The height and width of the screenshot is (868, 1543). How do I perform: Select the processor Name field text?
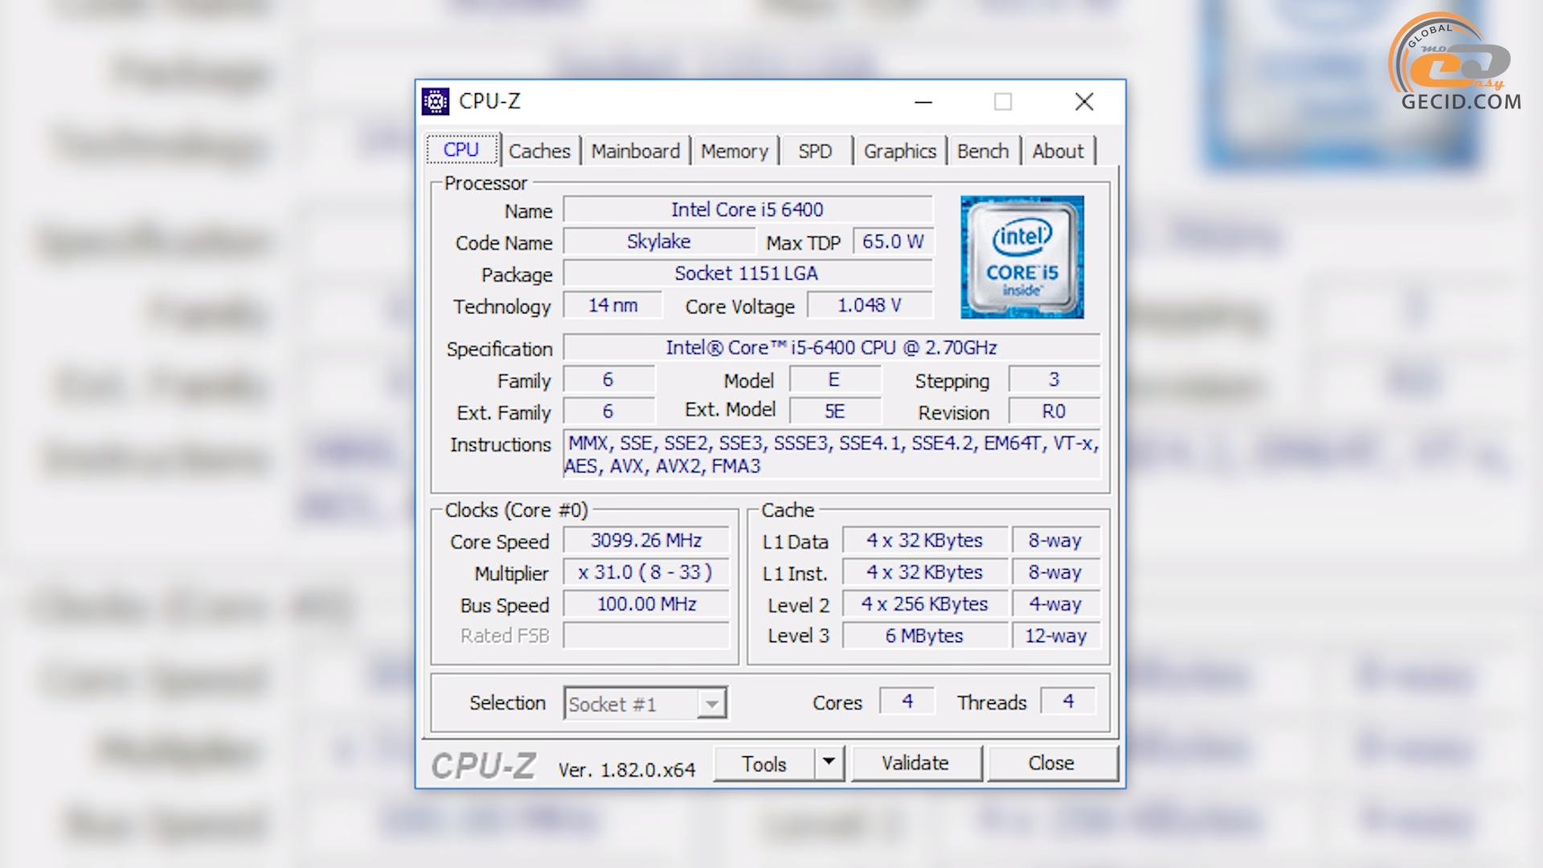click(747, 210)
